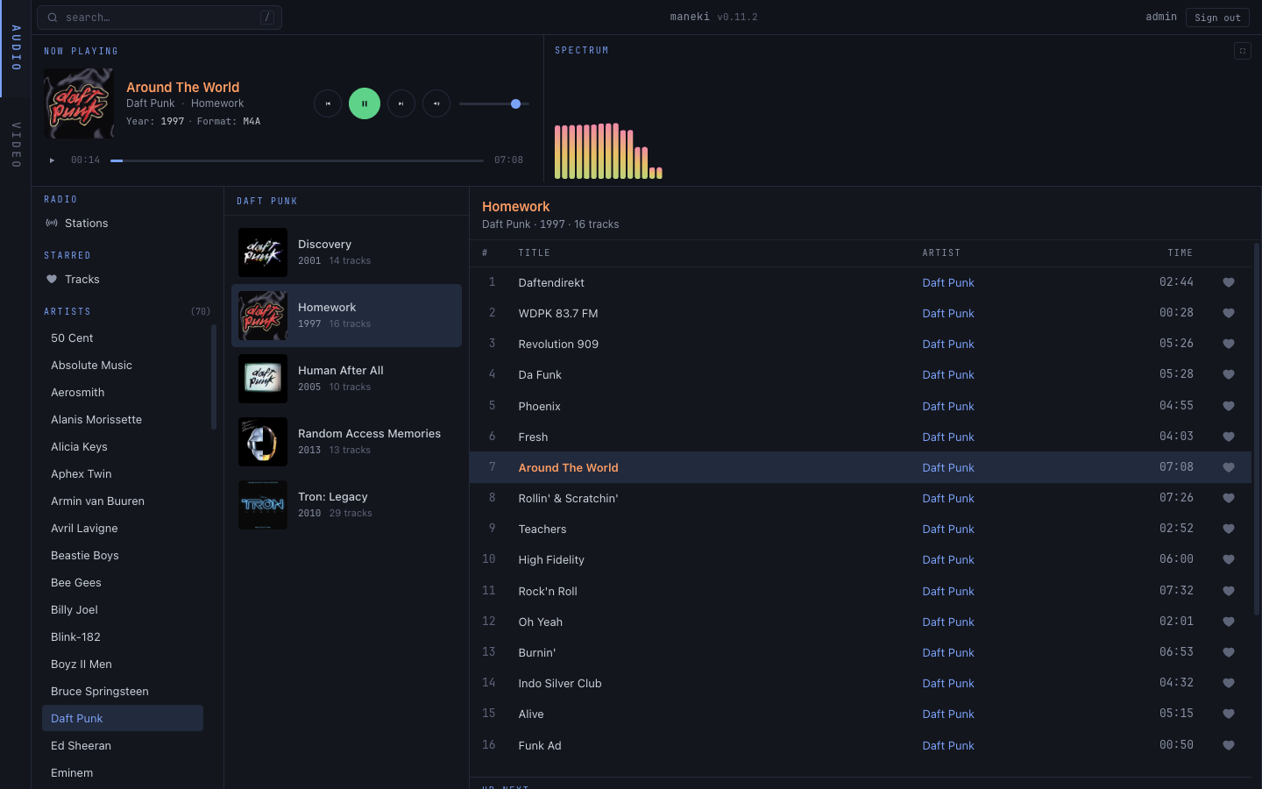This screenshot has width=1262, height=789.
Task: Select artist 50 Cent
Action: tap(123, 338)
